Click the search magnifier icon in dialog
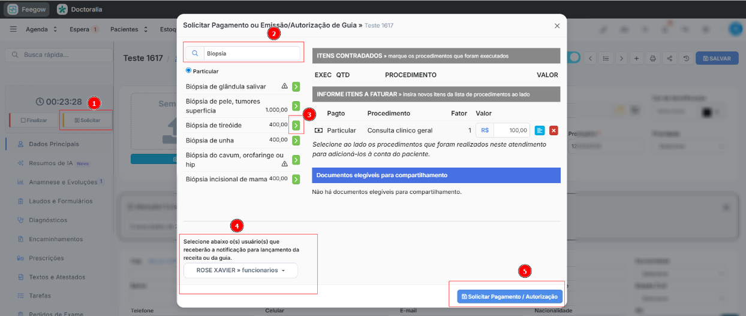The height and width of the screenshot is (316, 746). pos(195,53)
